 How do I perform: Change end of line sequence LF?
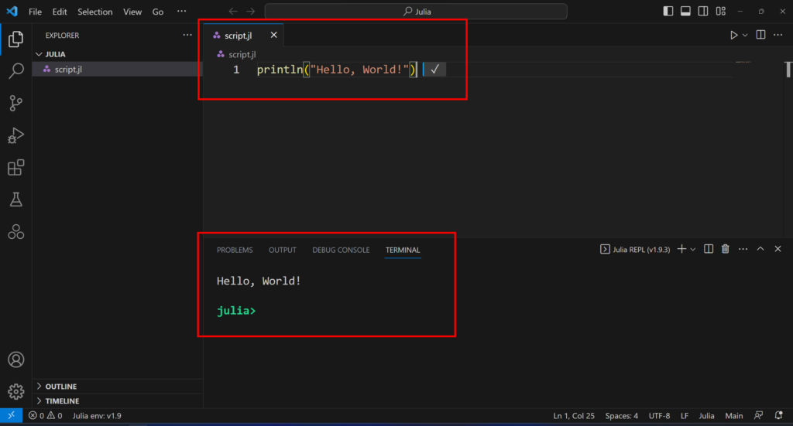pos(685,415)
